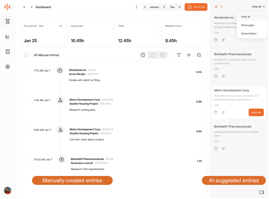
Task: Start the 00:00:00 timer button
Action: click(196, 7)
